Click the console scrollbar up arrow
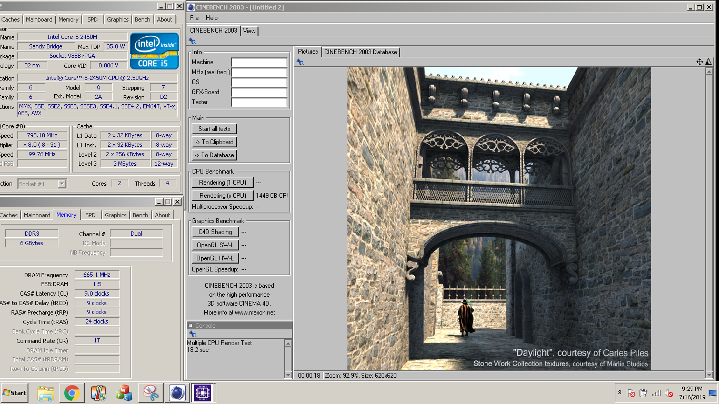This screenshot has height=404, width=719. tap(288, 343)
